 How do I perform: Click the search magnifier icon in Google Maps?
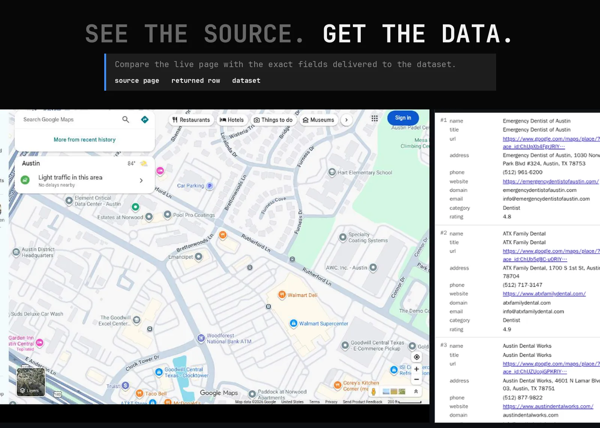click(x=126, y=120)
